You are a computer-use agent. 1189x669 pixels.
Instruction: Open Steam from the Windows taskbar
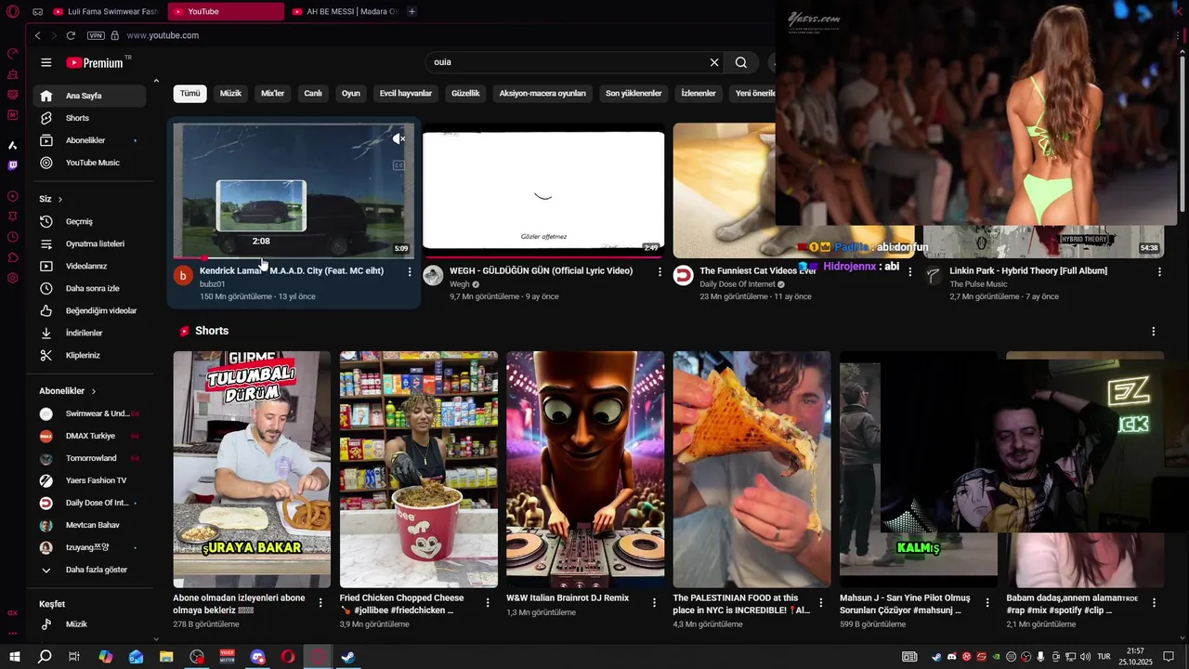pos(347,657)
